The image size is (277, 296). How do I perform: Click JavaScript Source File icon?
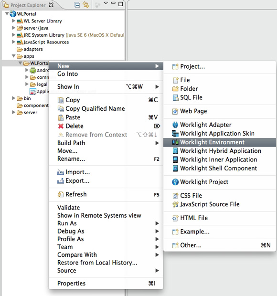[x=175, y=204]
